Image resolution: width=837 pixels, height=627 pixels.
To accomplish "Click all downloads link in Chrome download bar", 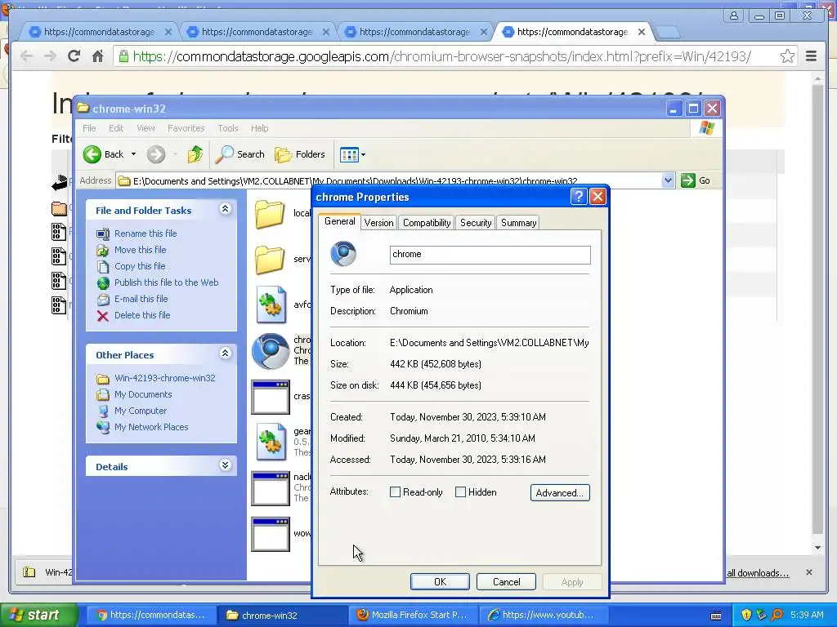I will point(758,573).
